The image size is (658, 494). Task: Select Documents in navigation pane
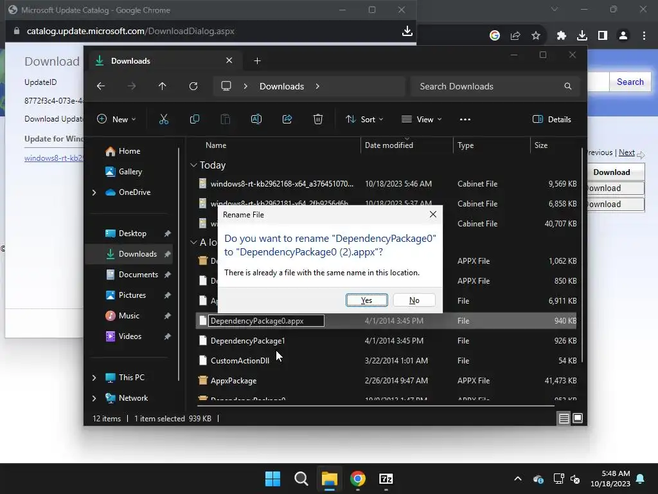(138, 274)
